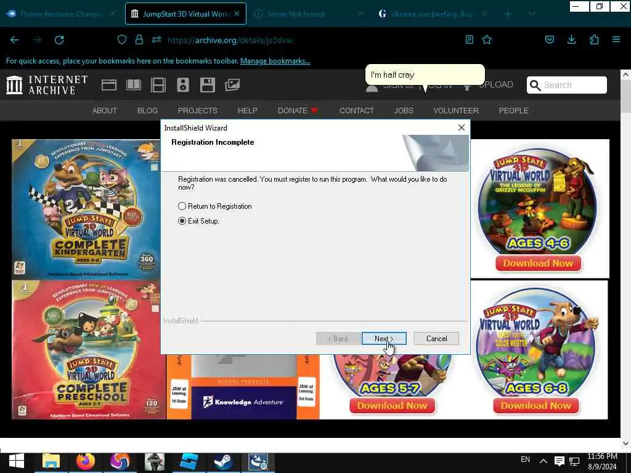
Task: Close the InstallShield Wizard dialog
Action: pyautogui.click(x=461, y=127)
